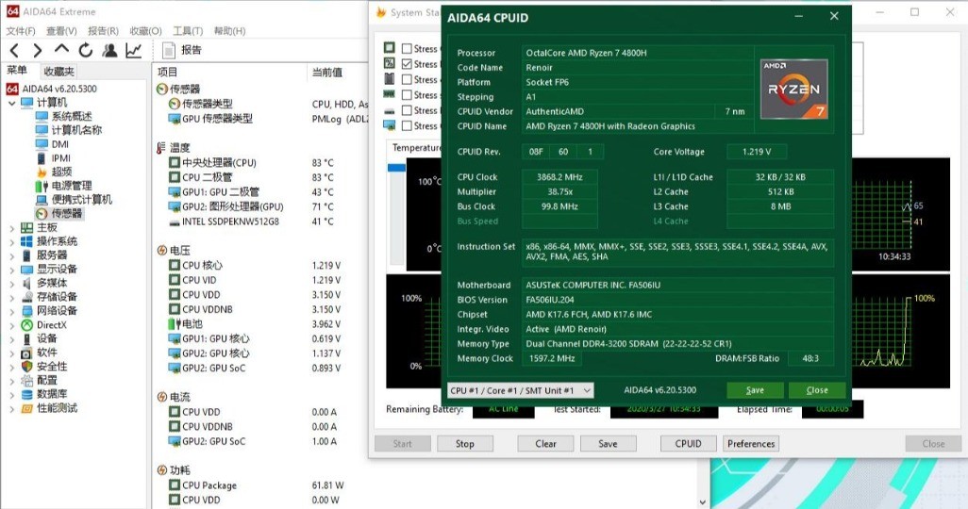Select the 超频 overclock flame icon
968x509 pixels.
click(x=42, y=172)
